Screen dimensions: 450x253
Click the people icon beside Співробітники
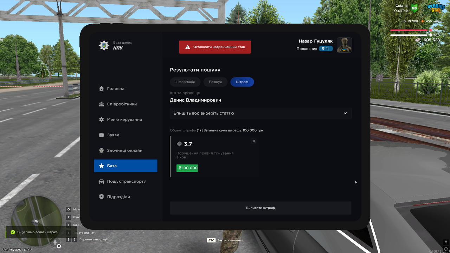point(102,104)
